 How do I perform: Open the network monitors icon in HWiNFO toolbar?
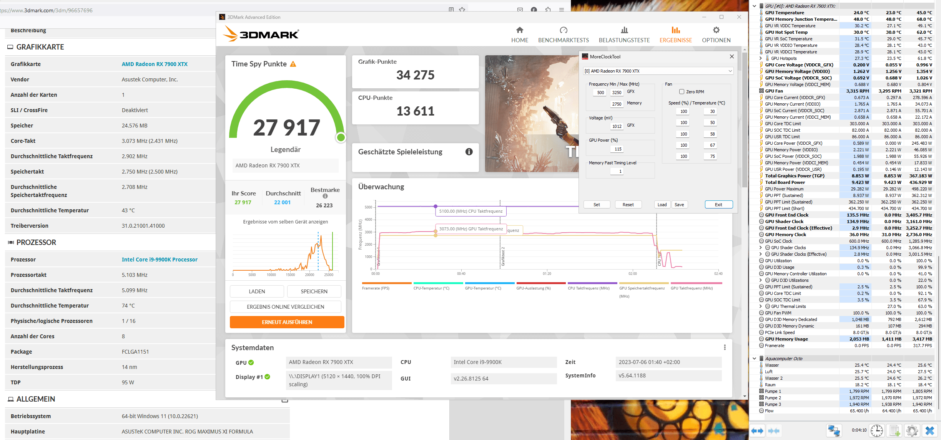tap(834, 431)
